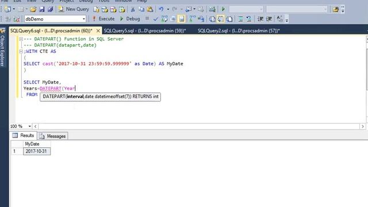This screenshot has width=368, height=207.
Task: Expand the Undo history dropdown arrow
Action: coord(168,9)
